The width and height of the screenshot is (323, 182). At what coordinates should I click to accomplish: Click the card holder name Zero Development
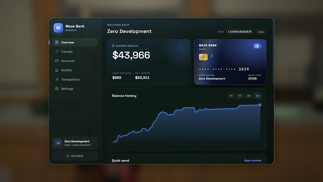(212, 79)
